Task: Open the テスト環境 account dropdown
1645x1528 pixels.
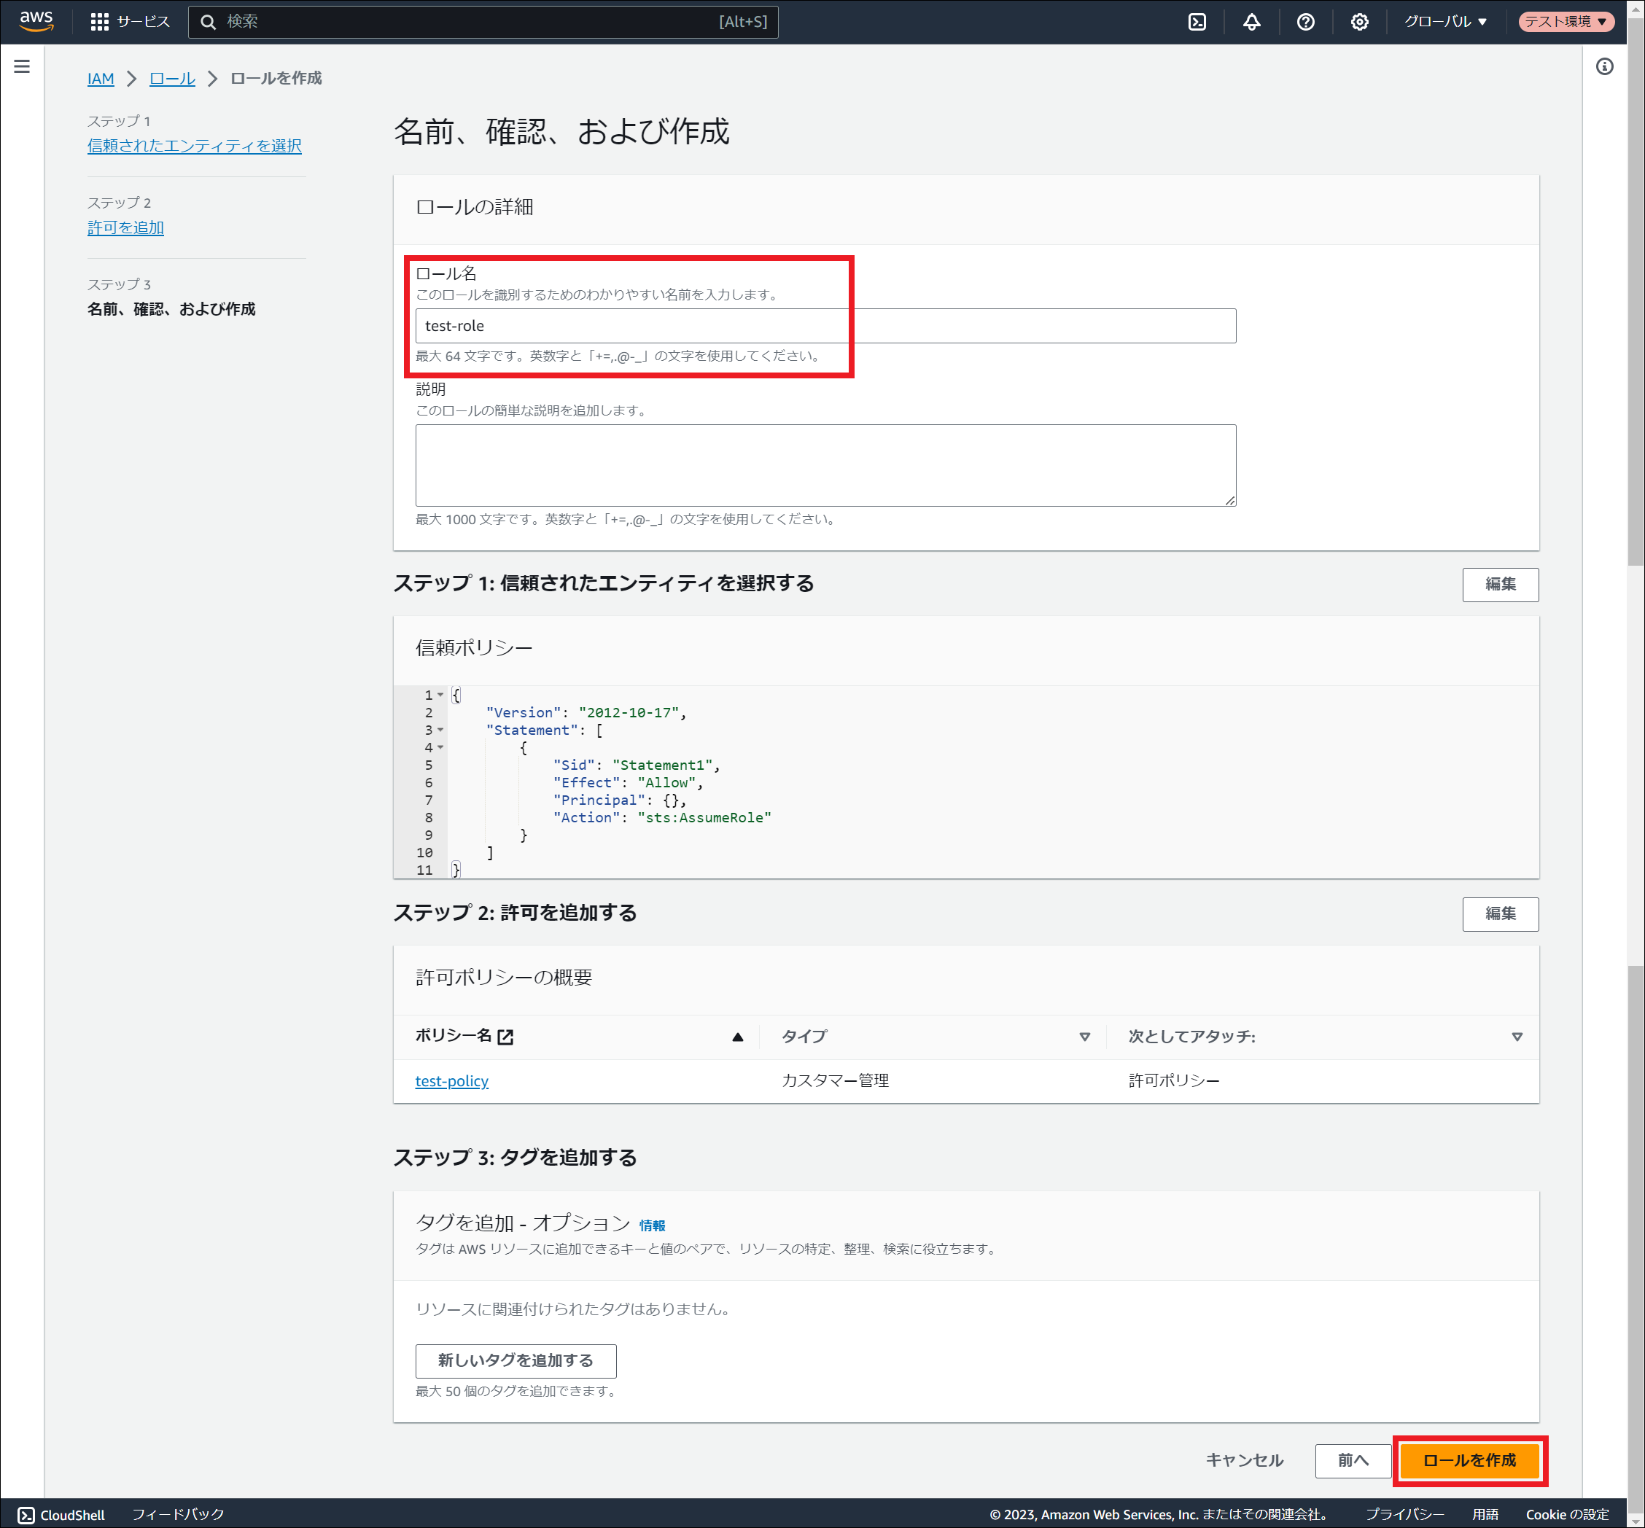Action: tap(1565, 21)
